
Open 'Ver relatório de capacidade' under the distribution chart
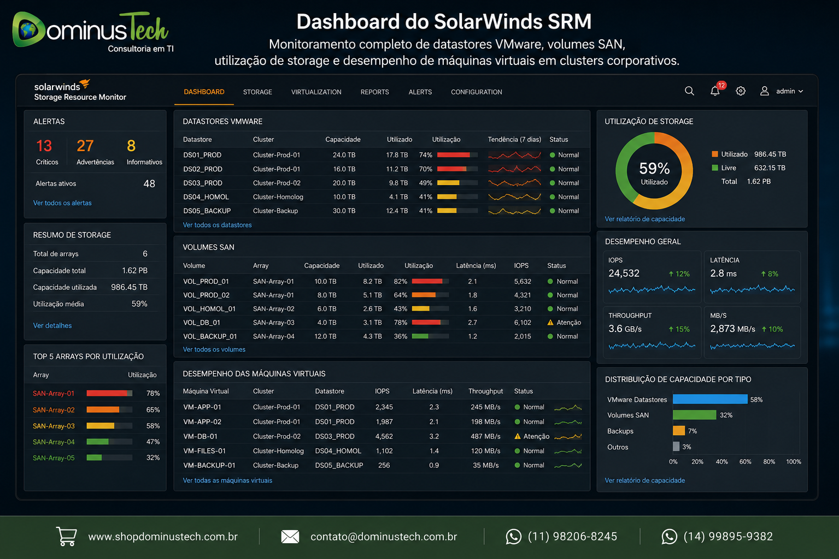(644, 480)
